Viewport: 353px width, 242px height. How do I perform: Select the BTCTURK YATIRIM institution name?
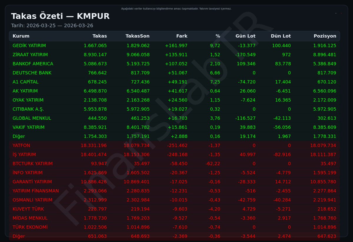coord(33,164)
